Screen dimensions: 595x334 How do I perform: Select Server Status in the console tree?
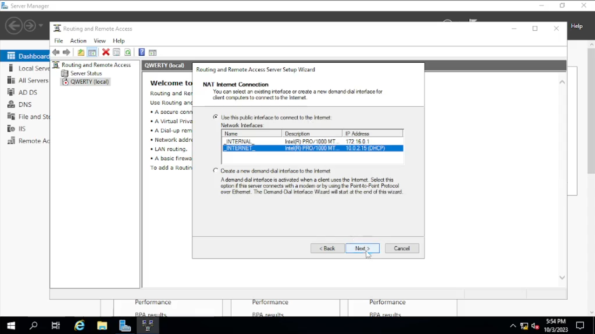coord(86,73)
